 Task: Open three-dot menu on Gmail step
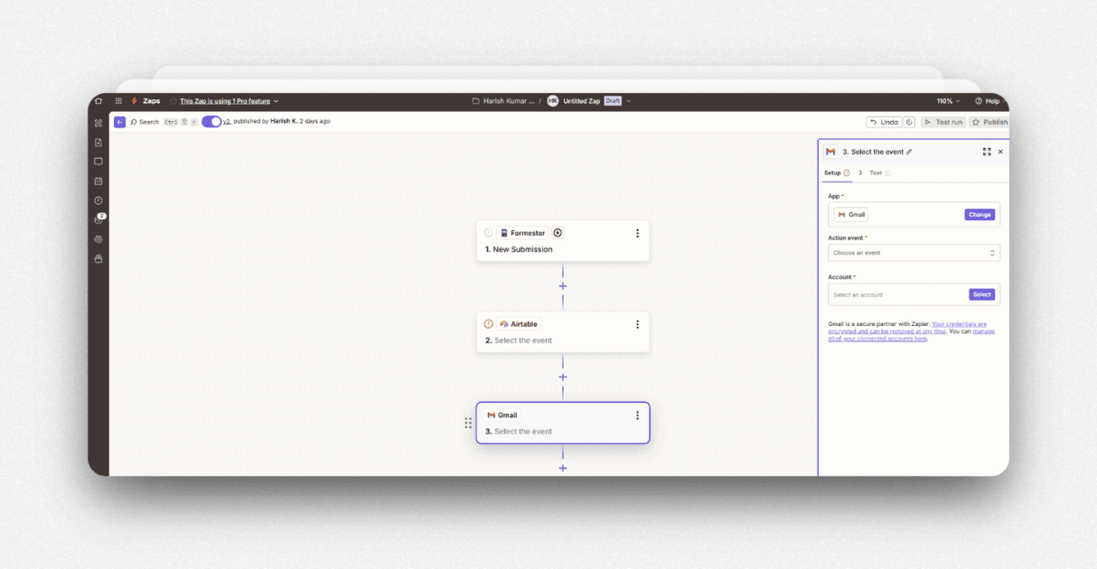pos(637,415)
